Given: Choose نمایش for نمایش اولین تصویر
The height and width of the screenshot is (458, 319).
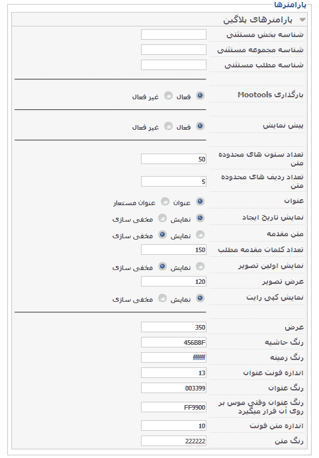Looking at the screenshot, I should tap(200, 266).
